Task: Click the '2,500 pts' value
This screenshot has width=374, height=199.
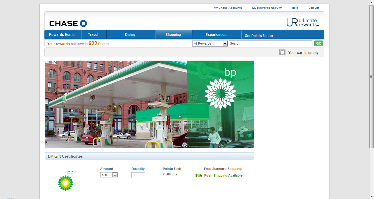Action: [170, 174]
